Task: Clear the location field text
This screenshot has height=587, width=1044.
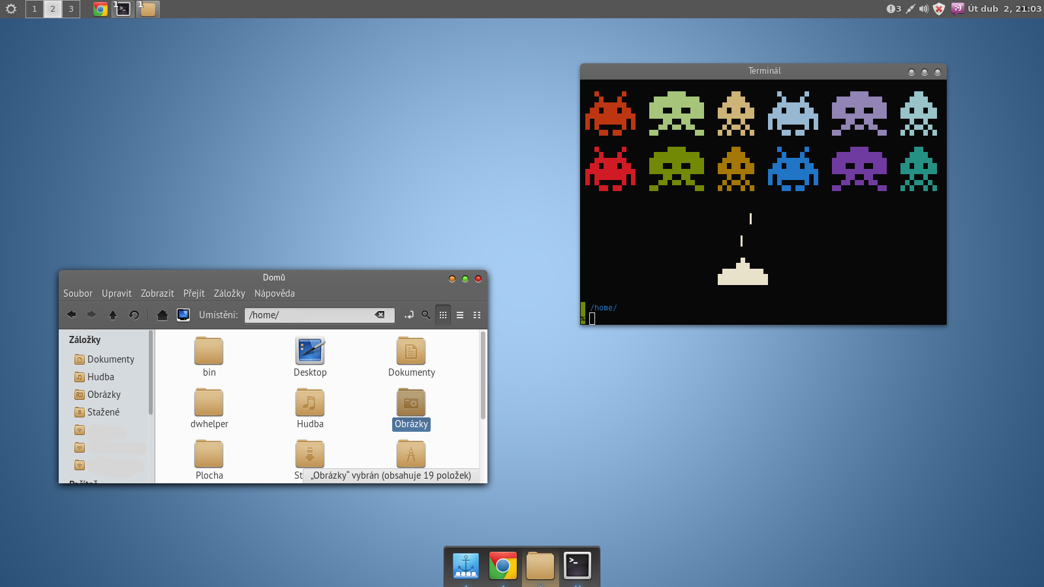Action: pos(380,315)
